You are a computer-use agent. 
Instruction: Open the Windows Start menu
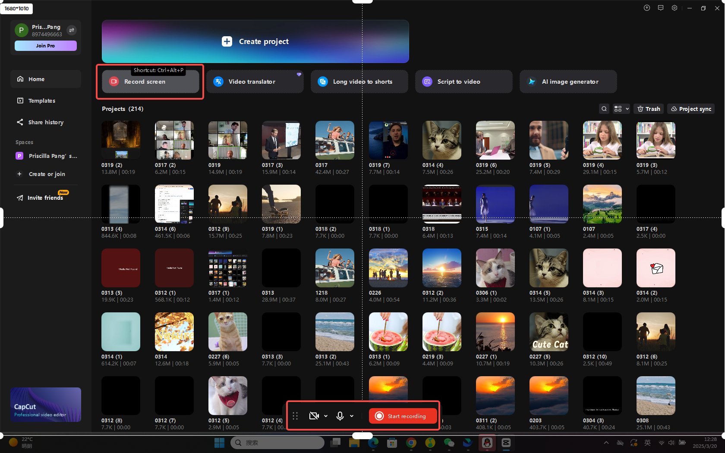tap(219, 443)
